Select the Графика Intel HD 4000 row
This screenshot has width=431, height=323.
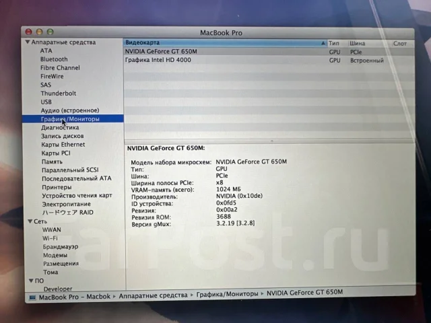click(x=269, y=60)
